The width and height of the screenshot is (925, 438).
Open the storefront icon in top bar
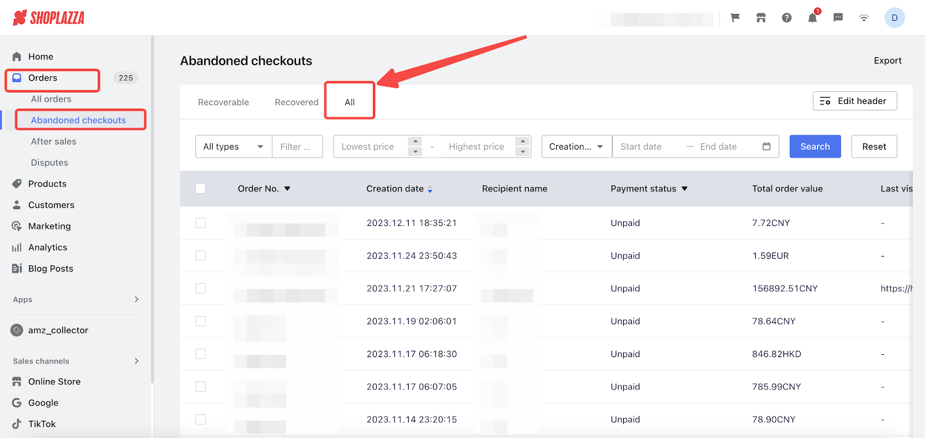point(761,18)
